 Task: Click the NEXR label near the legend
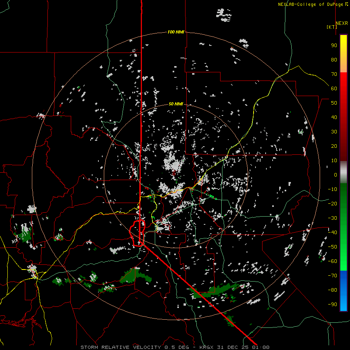(x=342, y=23)
